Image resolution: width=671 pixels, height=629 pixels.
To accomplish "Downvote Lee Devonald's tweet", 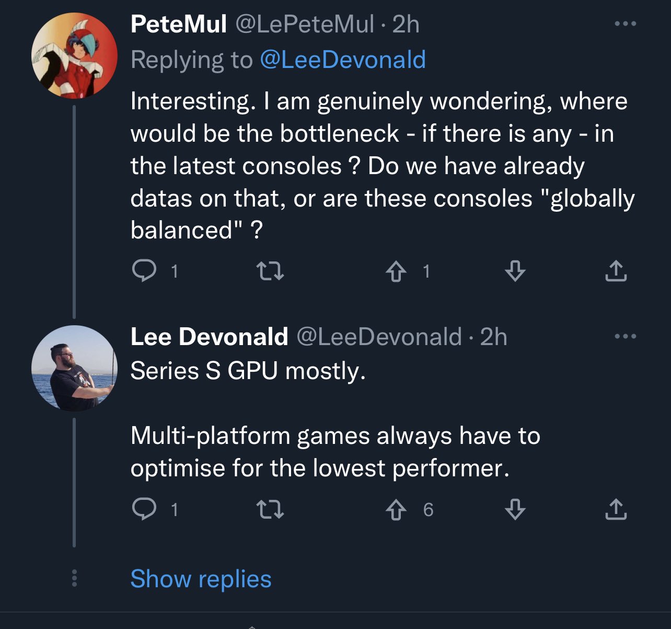I will pos(515,509).
